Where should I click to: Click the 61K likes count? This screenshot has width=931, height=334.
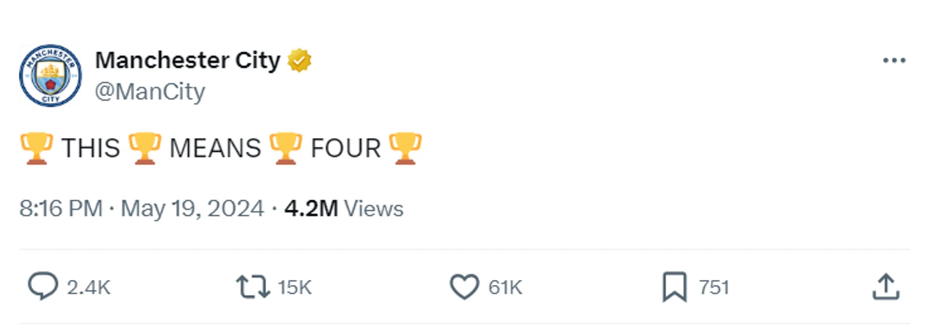[x=505, y=288]
